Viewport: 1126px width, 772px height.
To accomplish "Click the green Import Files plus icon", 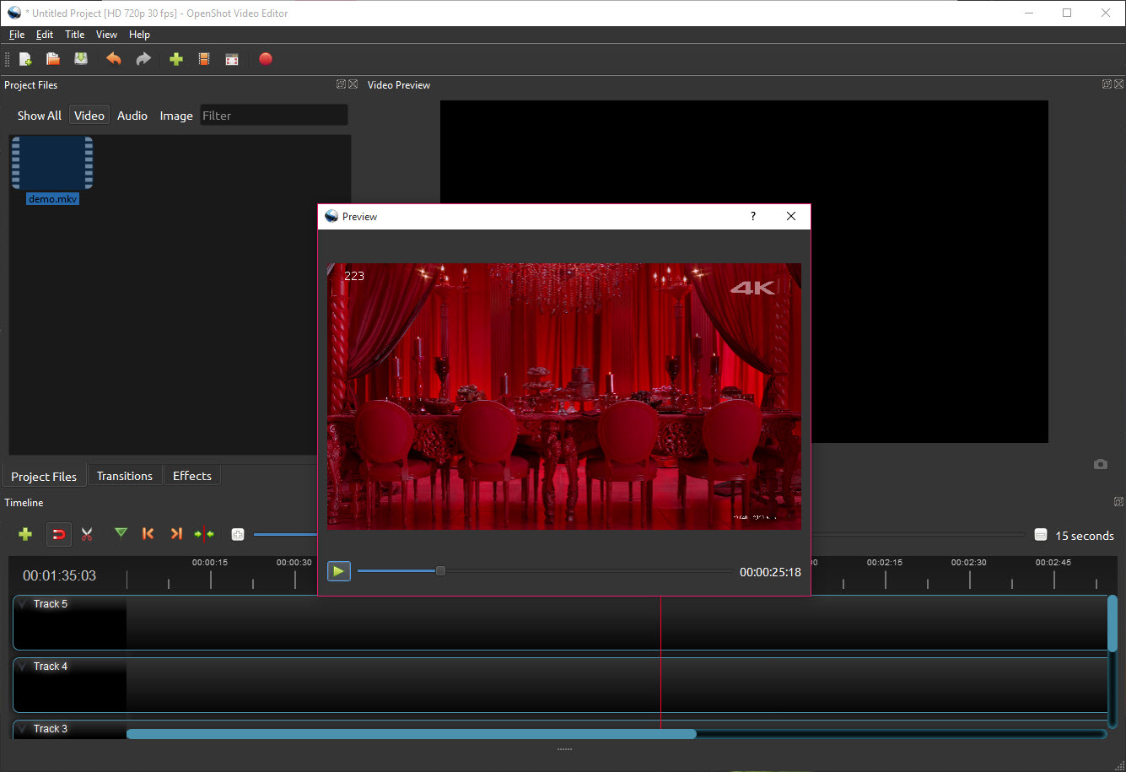I will (x=176, y=59).
